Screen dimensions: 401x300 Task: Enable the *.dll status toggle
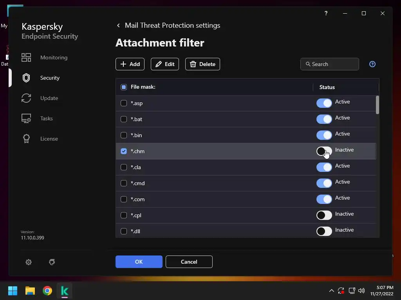324,231
